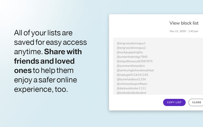Click the 'experience, too.' closing line

(x=41, y=89)
